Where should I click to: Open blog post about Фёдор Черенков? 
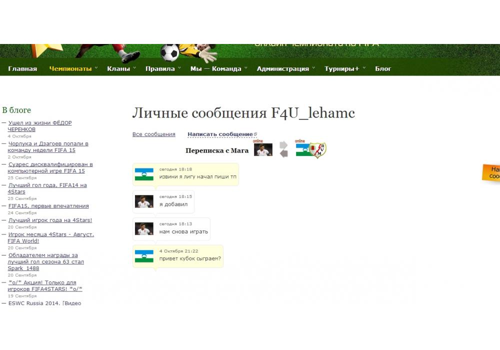(x=39, y=126)
